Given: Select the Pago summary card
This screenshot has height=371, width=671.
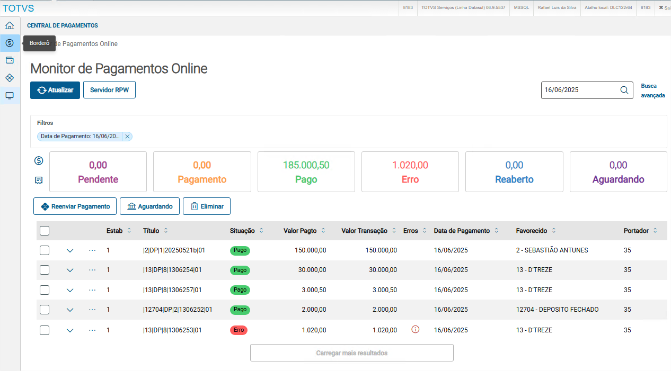Looking at the screenshot, I should coord(306,171).
